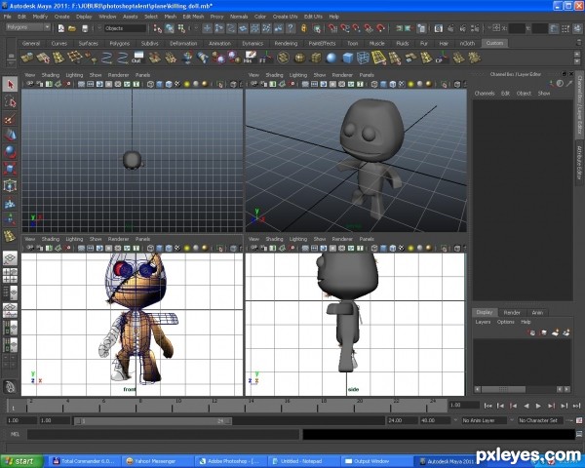The image size is (585, 468).
Task: Click the play forwards button
Action: (538, 406)
